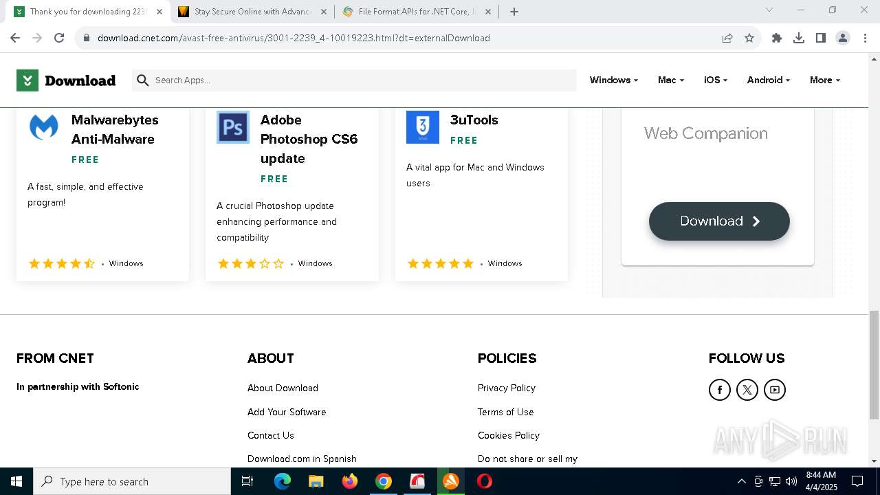Launch Opera from taskbar
The width and height of the screenshot is (880, 495).
(x=485, y=481)
